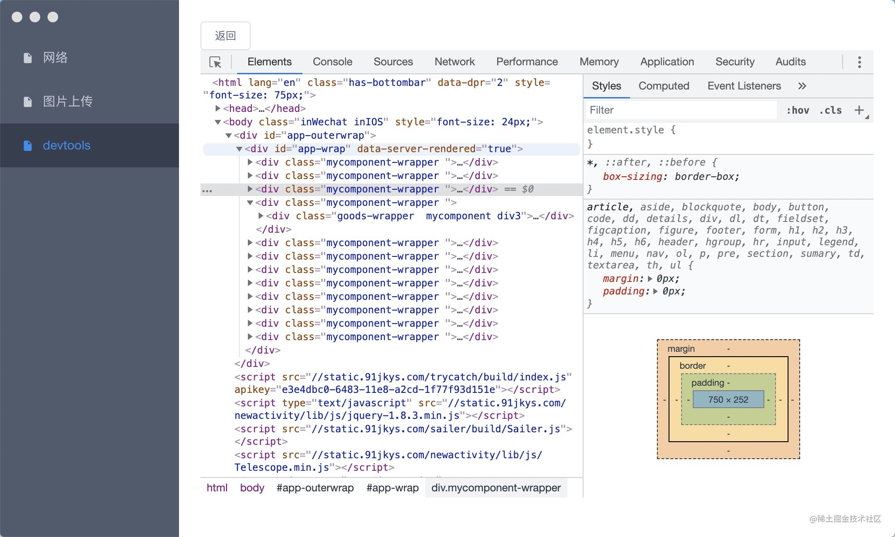Screen dimensions: 895x537
Task: Switch to the Computed sub-tab
Action: coord(664,86)
